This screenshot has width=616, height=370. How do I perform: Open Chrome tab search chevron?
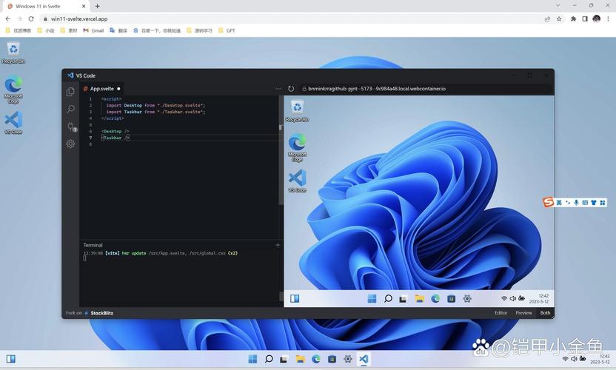[558, 5]
